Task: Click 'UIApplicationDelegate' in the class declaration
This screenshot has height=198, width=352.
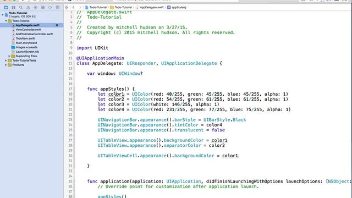Action: click(189, 63)
